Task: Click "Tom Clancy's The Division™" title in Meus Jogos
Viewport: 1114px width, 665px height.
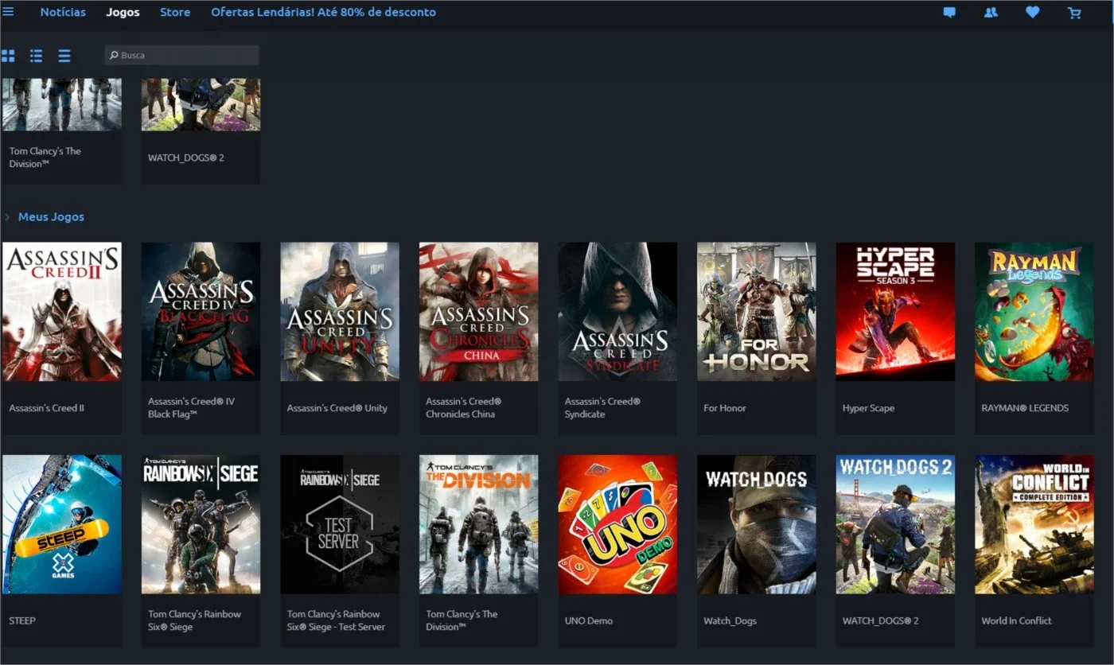Action: click(x=462, y=620)
